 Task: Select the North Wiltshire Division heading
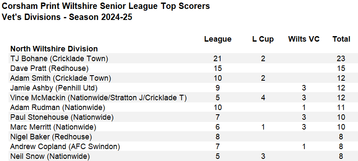click(x=54, y=49)
